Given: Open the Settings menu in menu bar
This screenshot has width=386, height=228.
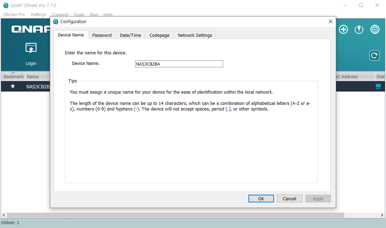Looking at the screenshot, I should [38, 15].
